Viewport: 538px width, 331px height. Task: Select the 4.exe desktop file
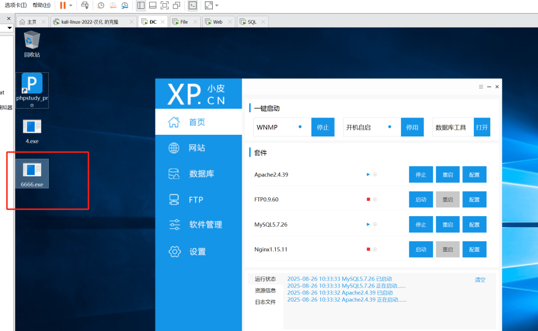32,132
